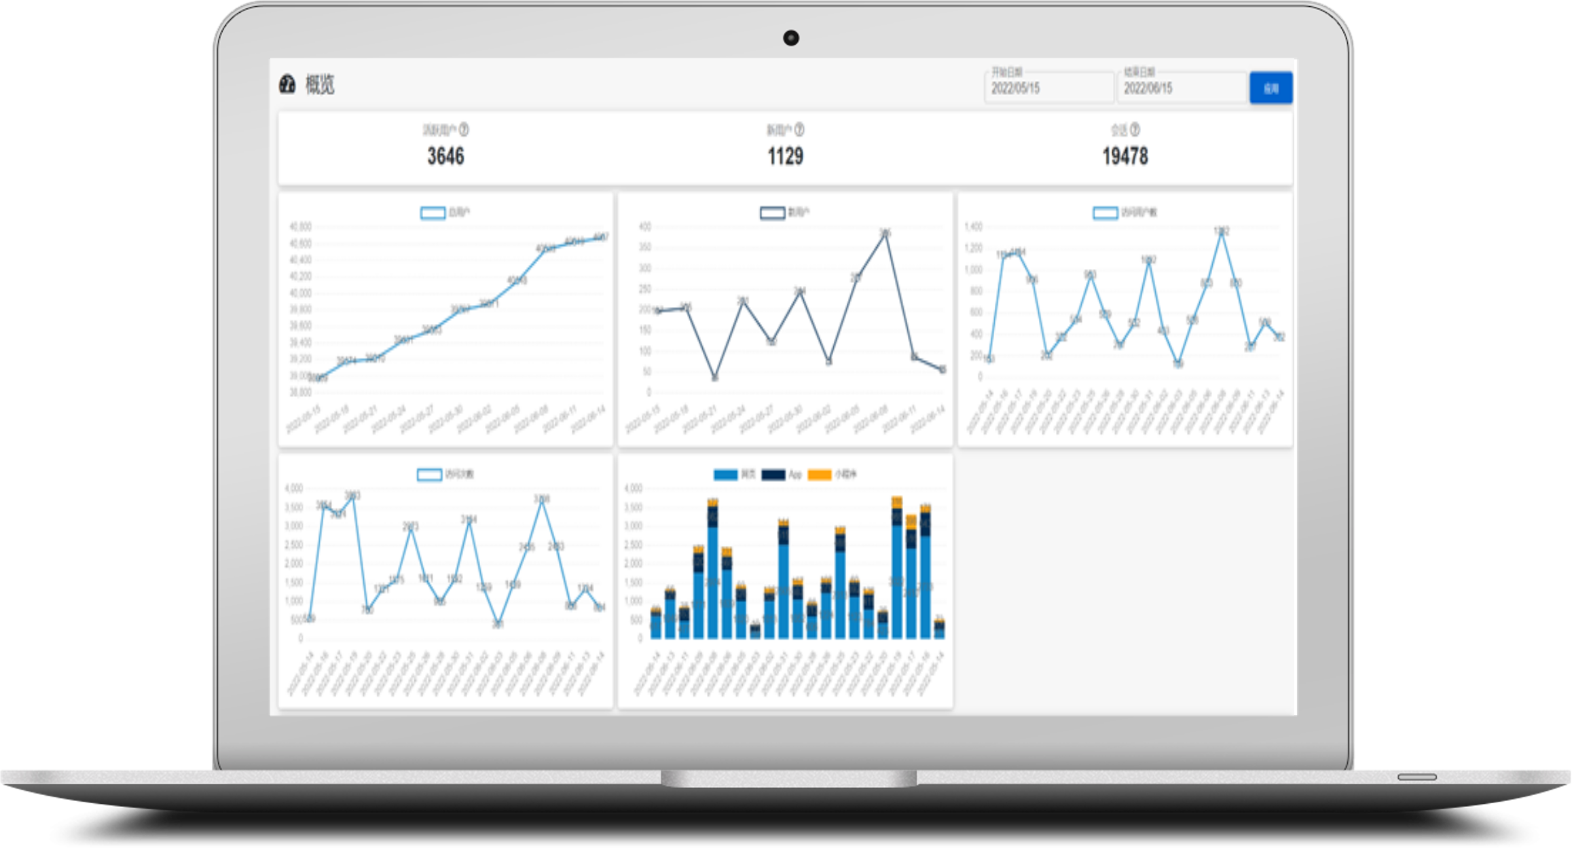Click the 400 axis label in new users chart
Viewport: 1572px width, 848px height.
[x=644, y=227]
